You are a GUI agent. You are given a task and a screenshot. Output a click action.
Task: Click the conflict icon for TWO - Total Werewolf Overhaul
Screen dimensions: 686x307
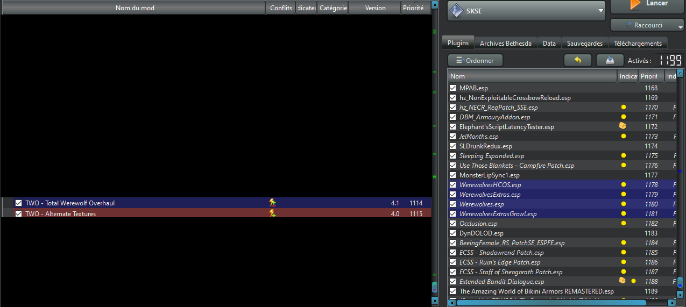pos(273,203)
